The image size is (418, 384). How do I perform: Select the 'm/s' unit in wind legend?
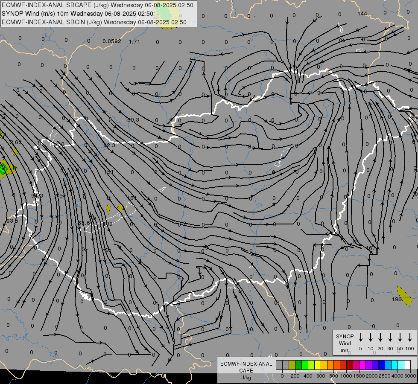[x=345, y=350]
